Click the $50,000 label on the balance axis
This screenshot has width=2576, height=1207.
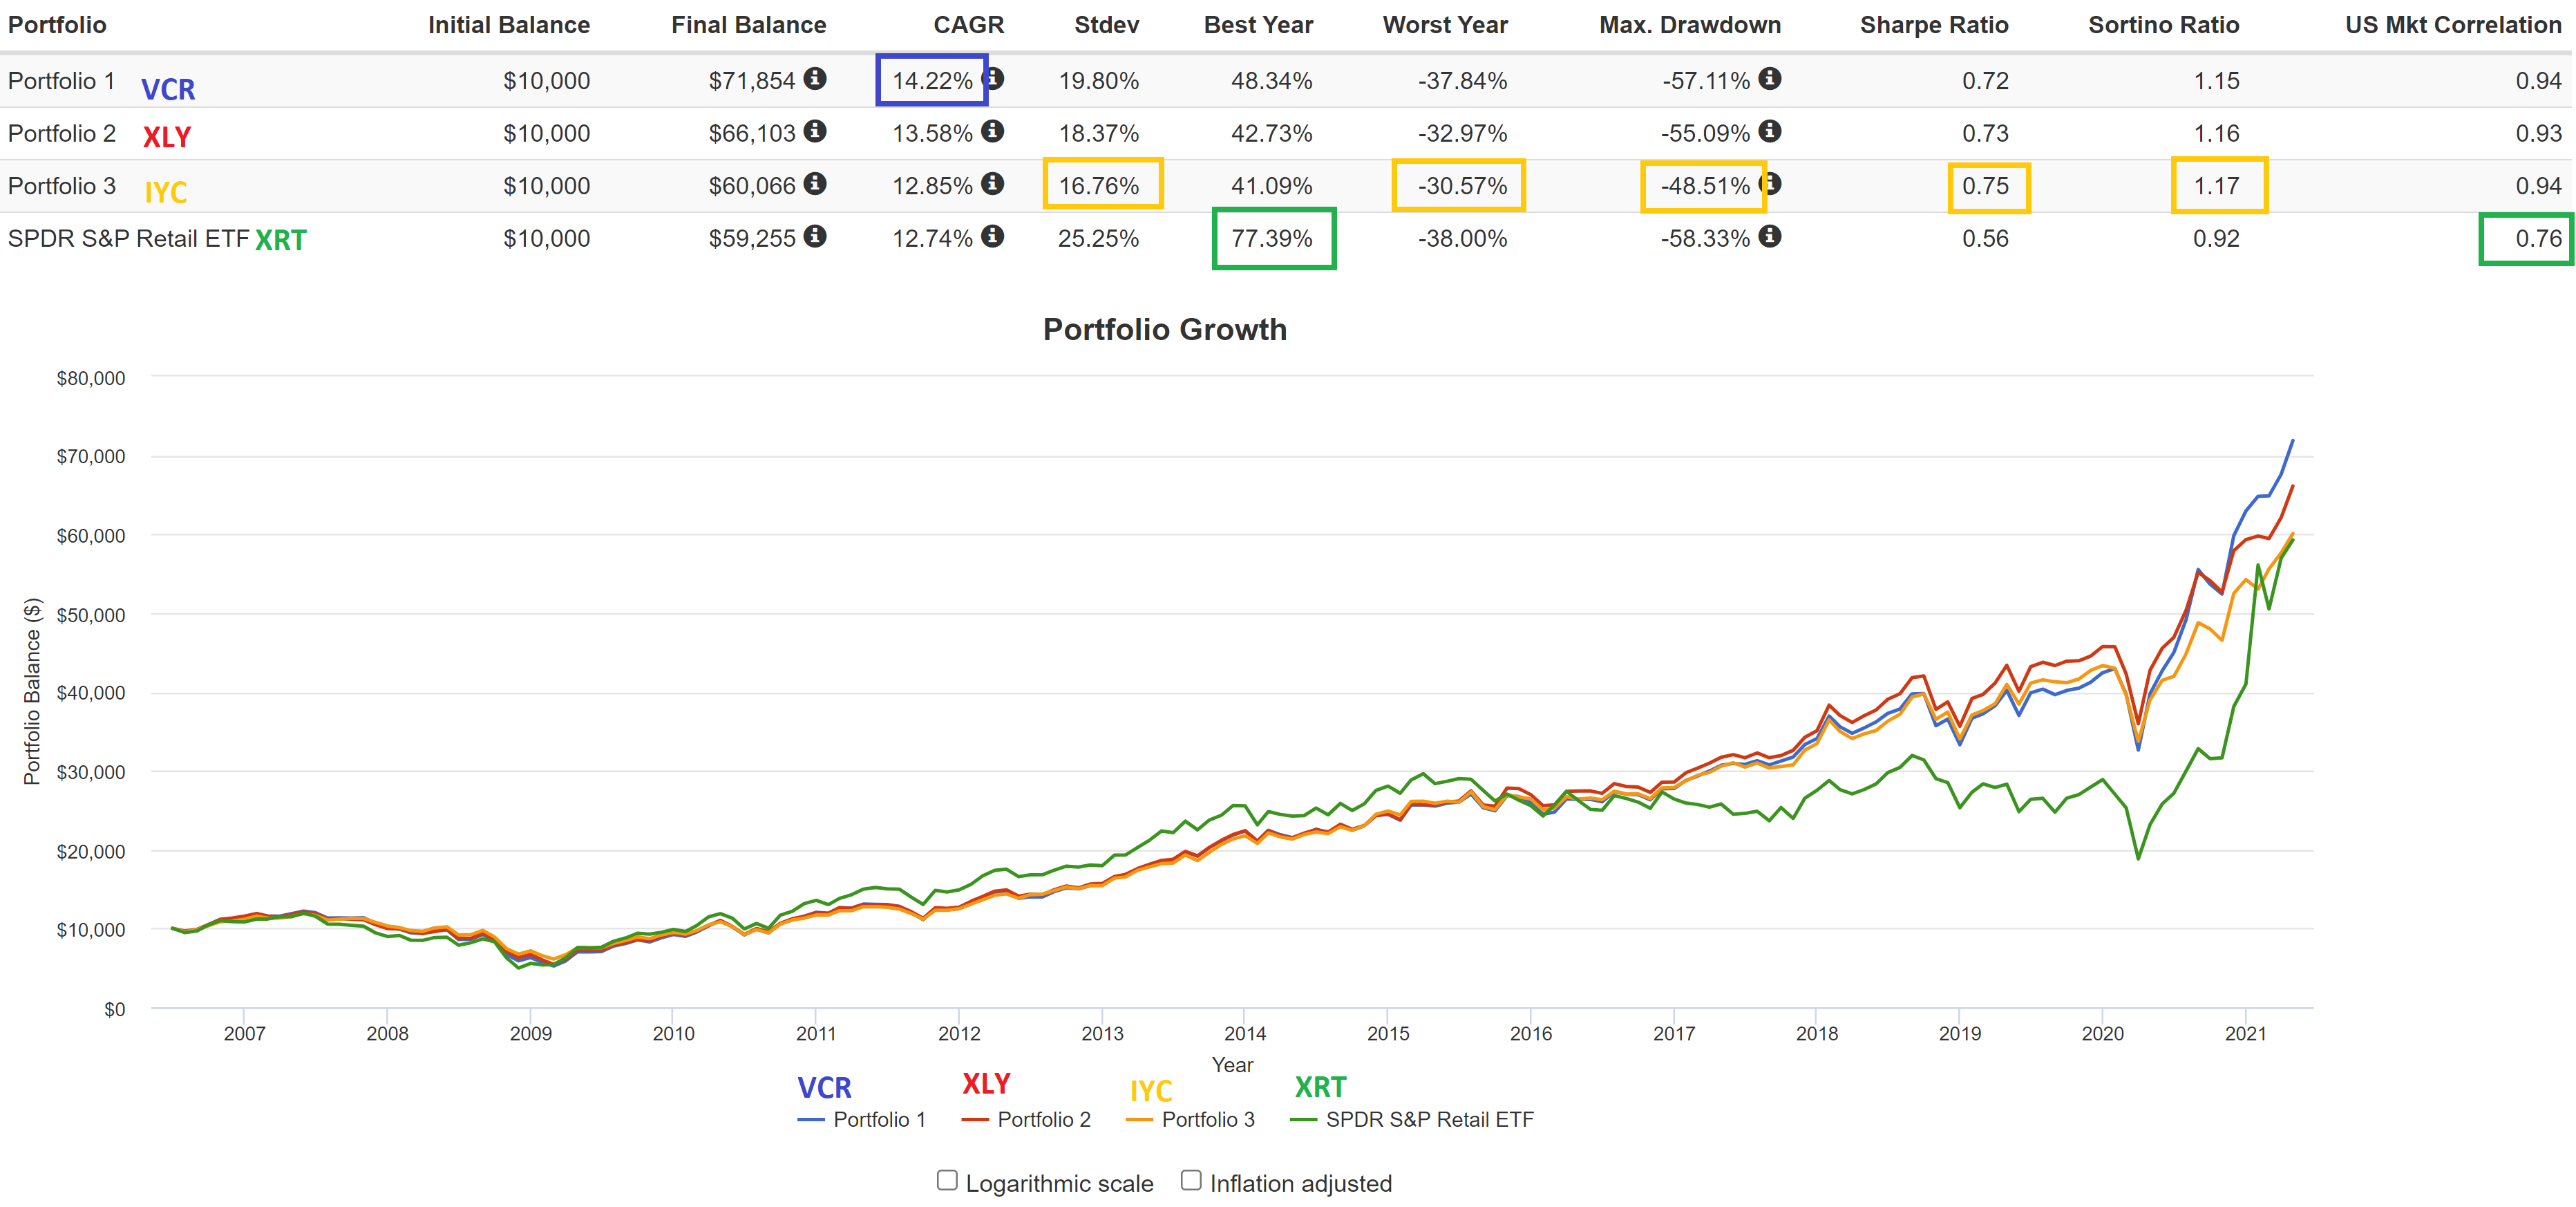[91, 615]
